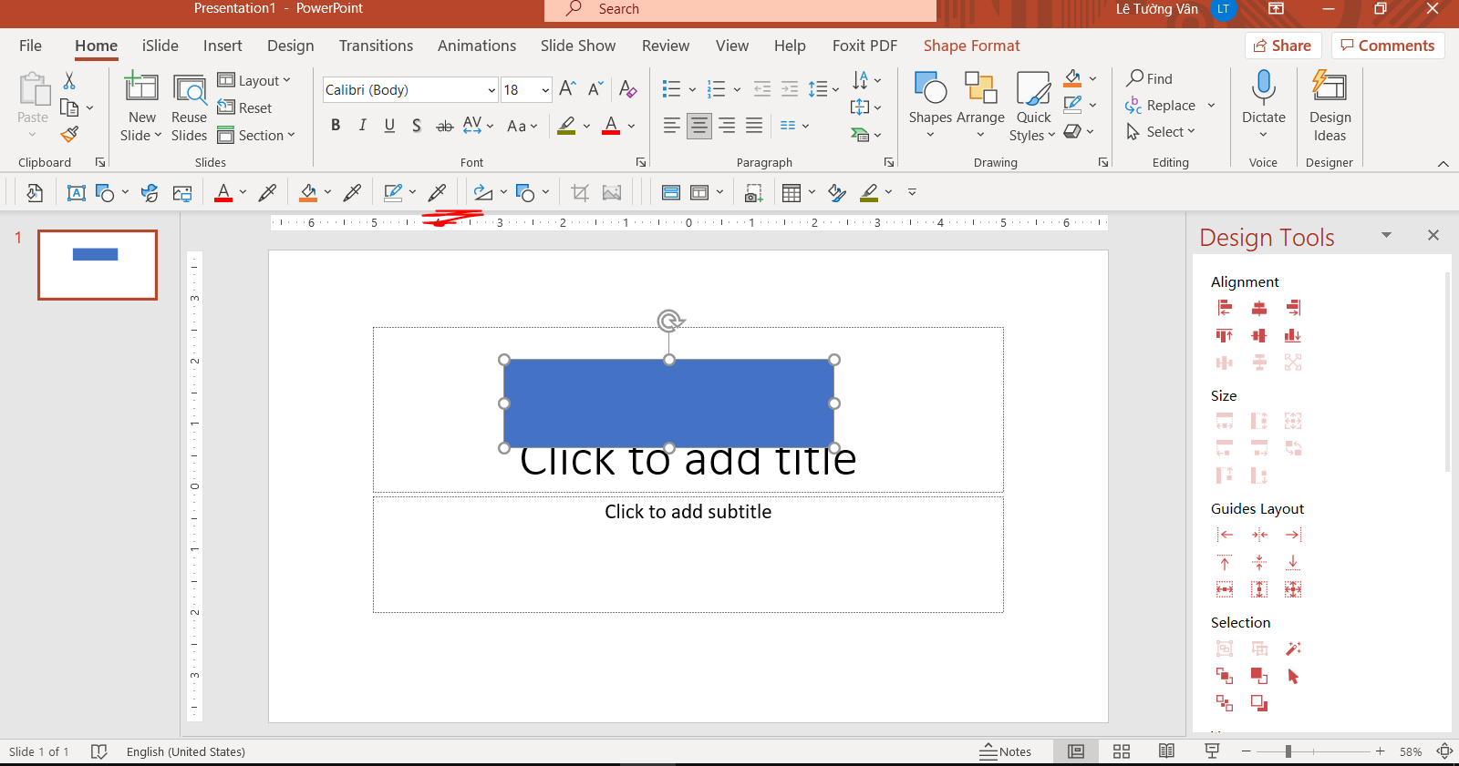The height and width of the screenshot is (766, 1459).
Task: Clear all formatting with the eraser A icon
Action: [x=627, y=89]
